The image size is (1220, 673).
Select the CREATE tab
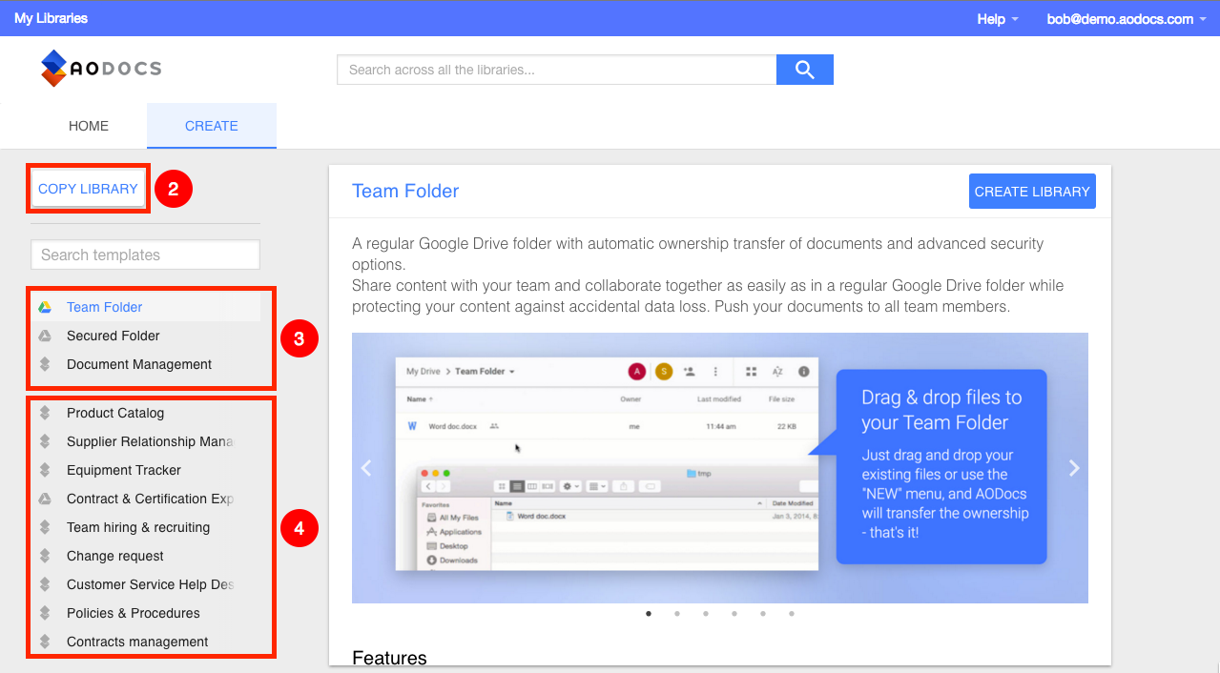pos(212,126)
